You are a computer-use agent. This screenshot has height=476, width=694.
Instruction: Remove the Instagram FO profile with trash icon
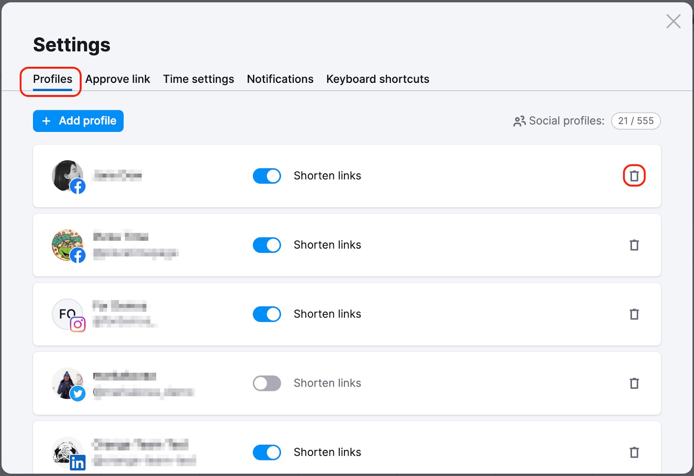(634, 314)
